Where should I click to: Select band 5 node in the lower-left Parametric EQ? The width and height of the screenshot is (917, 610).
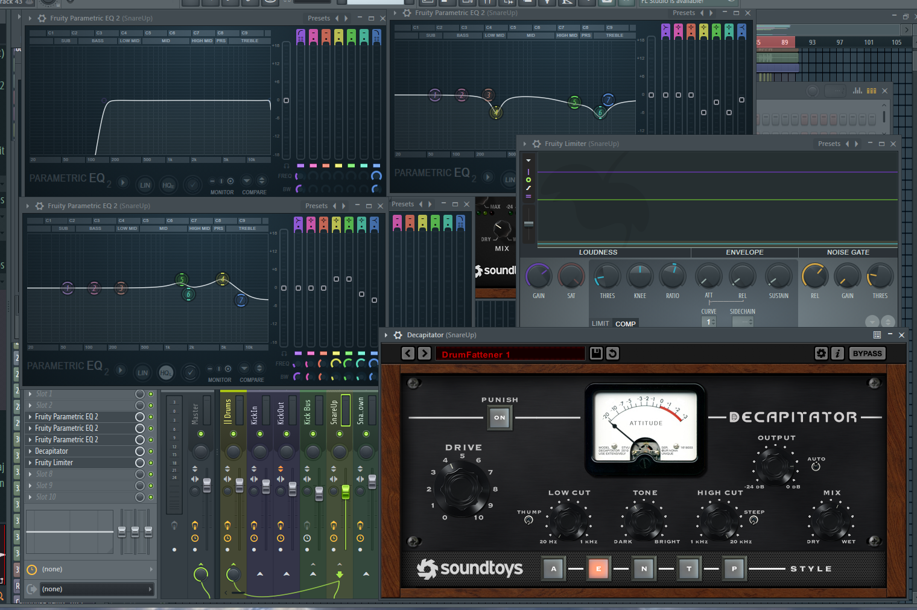(182, 279)
